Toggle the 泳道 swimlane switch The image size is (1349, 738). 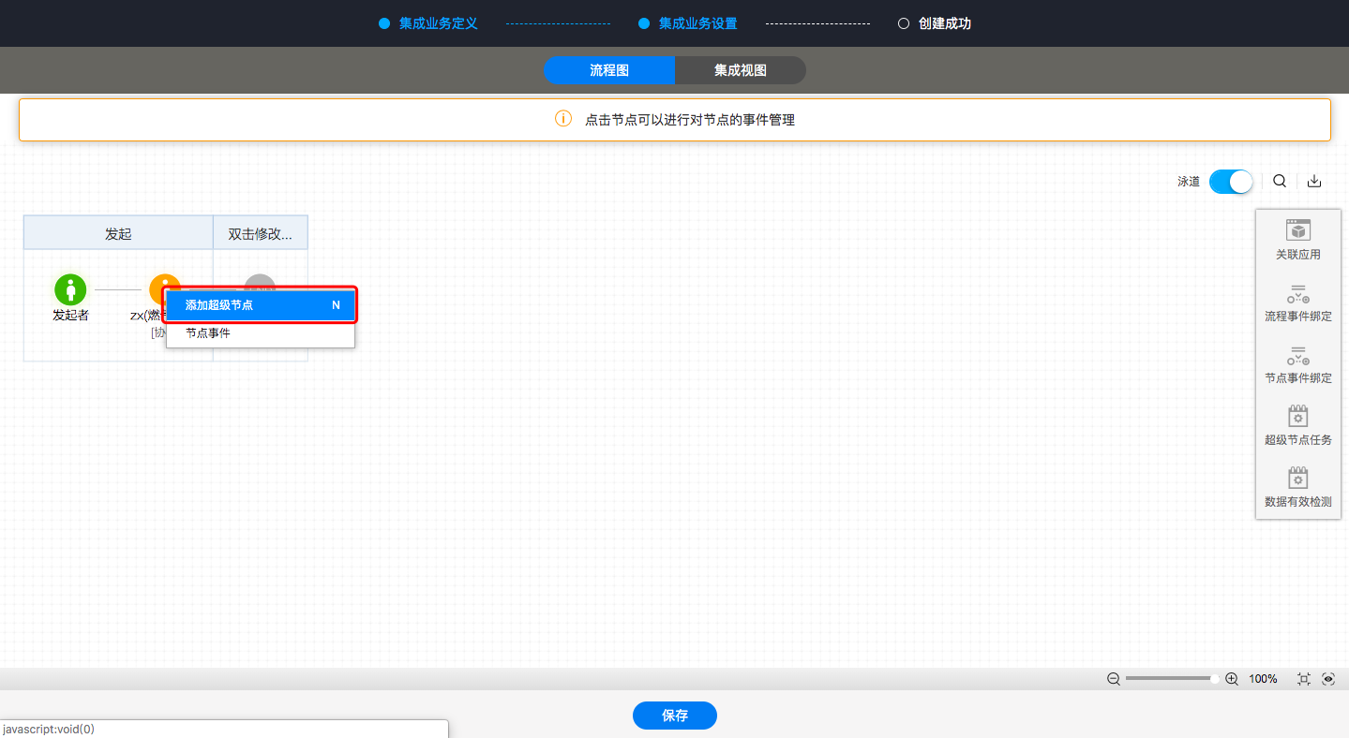(x=1231, y=182)
